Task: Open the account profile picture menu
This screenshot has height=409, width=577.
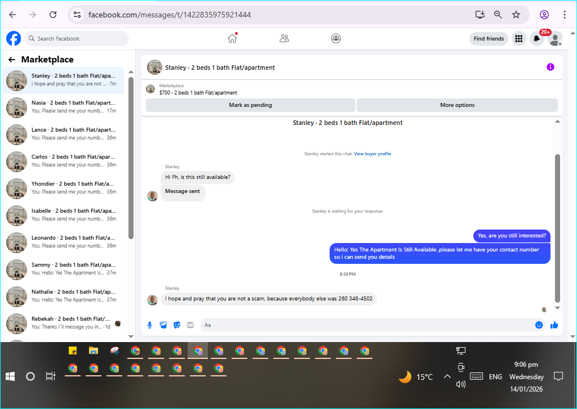Action: (555, 39)
